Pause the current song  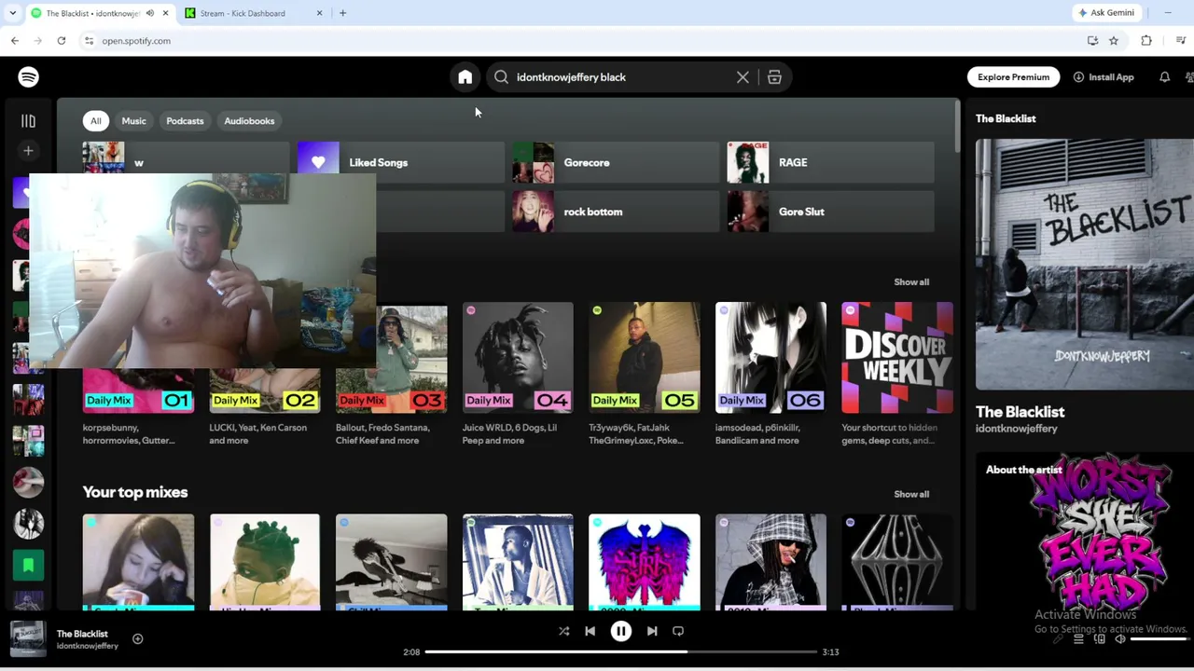[620, 631]
